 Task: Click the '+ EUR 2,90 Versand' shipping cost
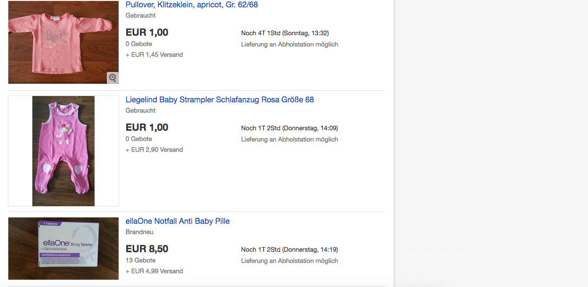154,150
